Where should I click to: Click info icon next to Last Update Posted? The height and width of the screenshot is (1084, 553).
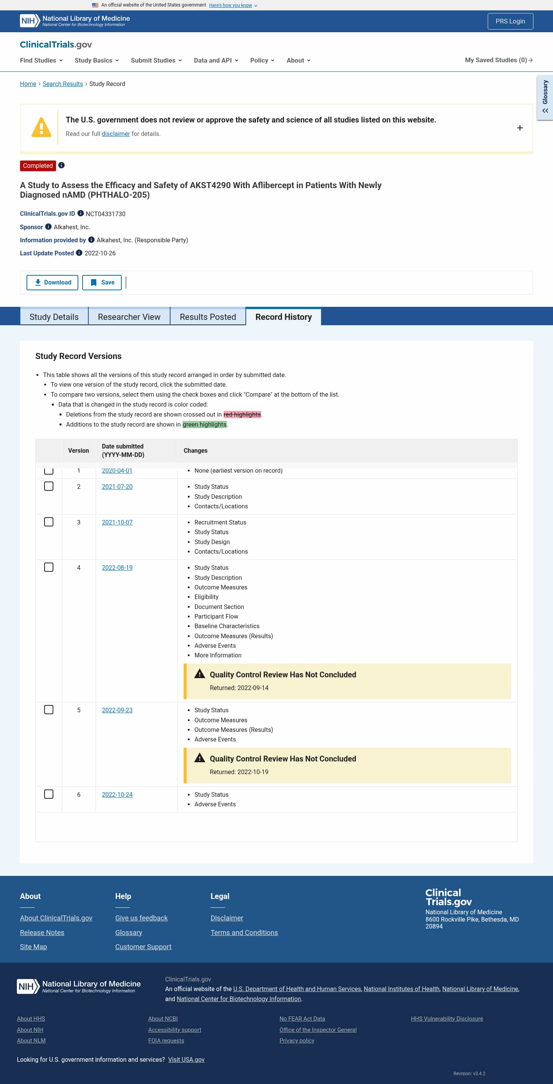click(79, 253)
